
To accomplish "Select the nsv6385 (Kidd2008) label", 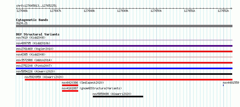I will pyautogui.click(x=31, y=54).
